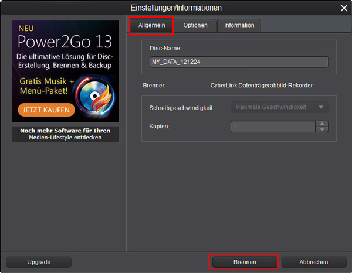Switch to the Allgemein tab
The width and height of the screenshot is (352, 273).
click(151, 25)
